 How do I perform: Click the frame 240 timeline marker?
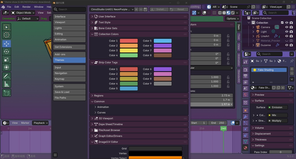coord(223,129)
